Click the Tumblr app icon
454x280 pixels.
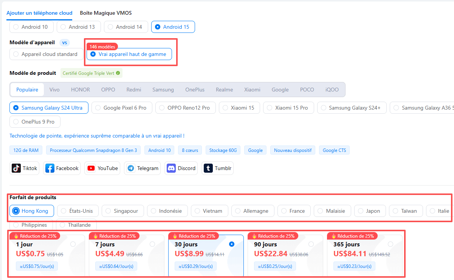pyautogui.click(x=208, y=168)
